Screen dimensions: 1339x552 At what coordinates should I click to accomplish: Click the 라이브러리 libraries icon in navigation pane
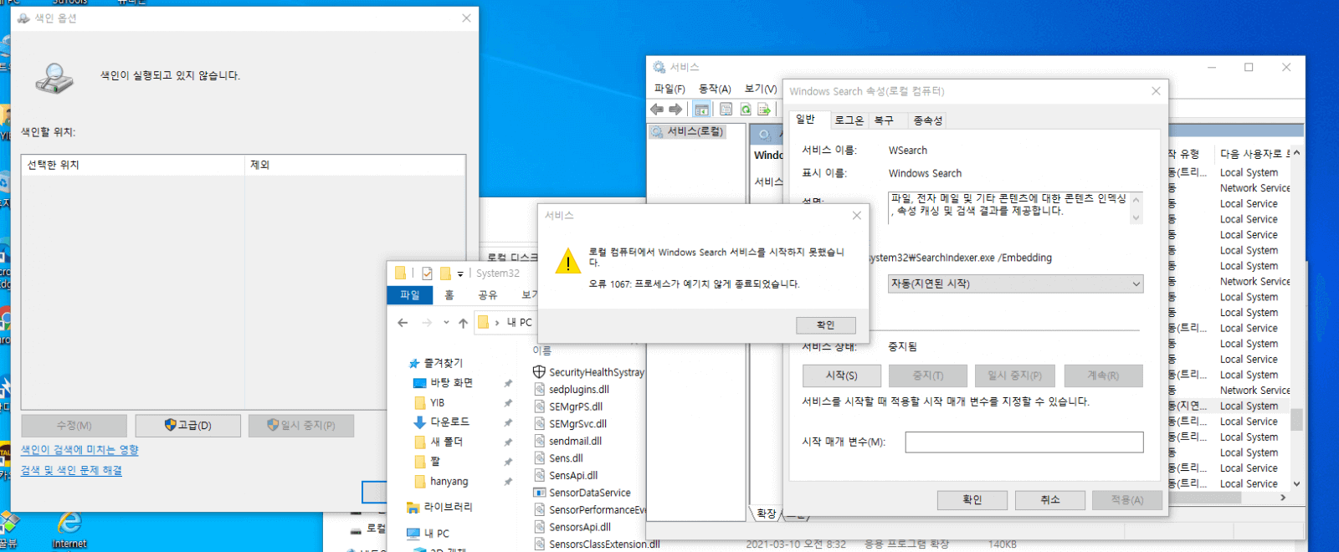point(413,507)
